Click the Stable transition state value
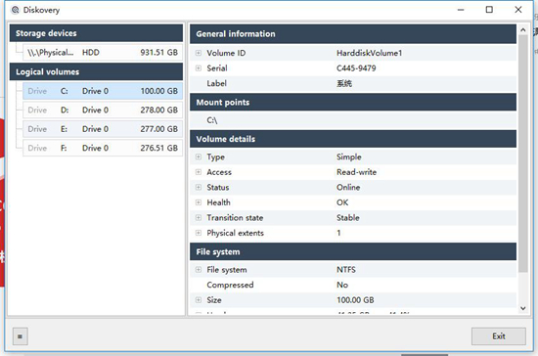The width and height of the screenshot is (538, 356). [x=348, y=218]
